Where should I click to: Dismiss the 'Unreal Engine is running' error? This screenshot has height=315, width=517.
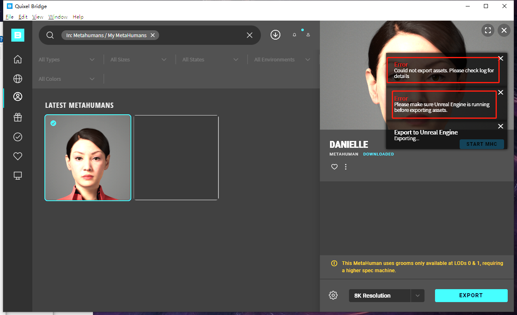pyautogui.click(x=500, y=92)
